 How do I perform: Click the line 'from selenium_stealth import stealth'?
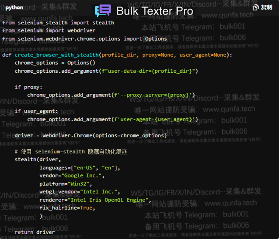(58, 23)
